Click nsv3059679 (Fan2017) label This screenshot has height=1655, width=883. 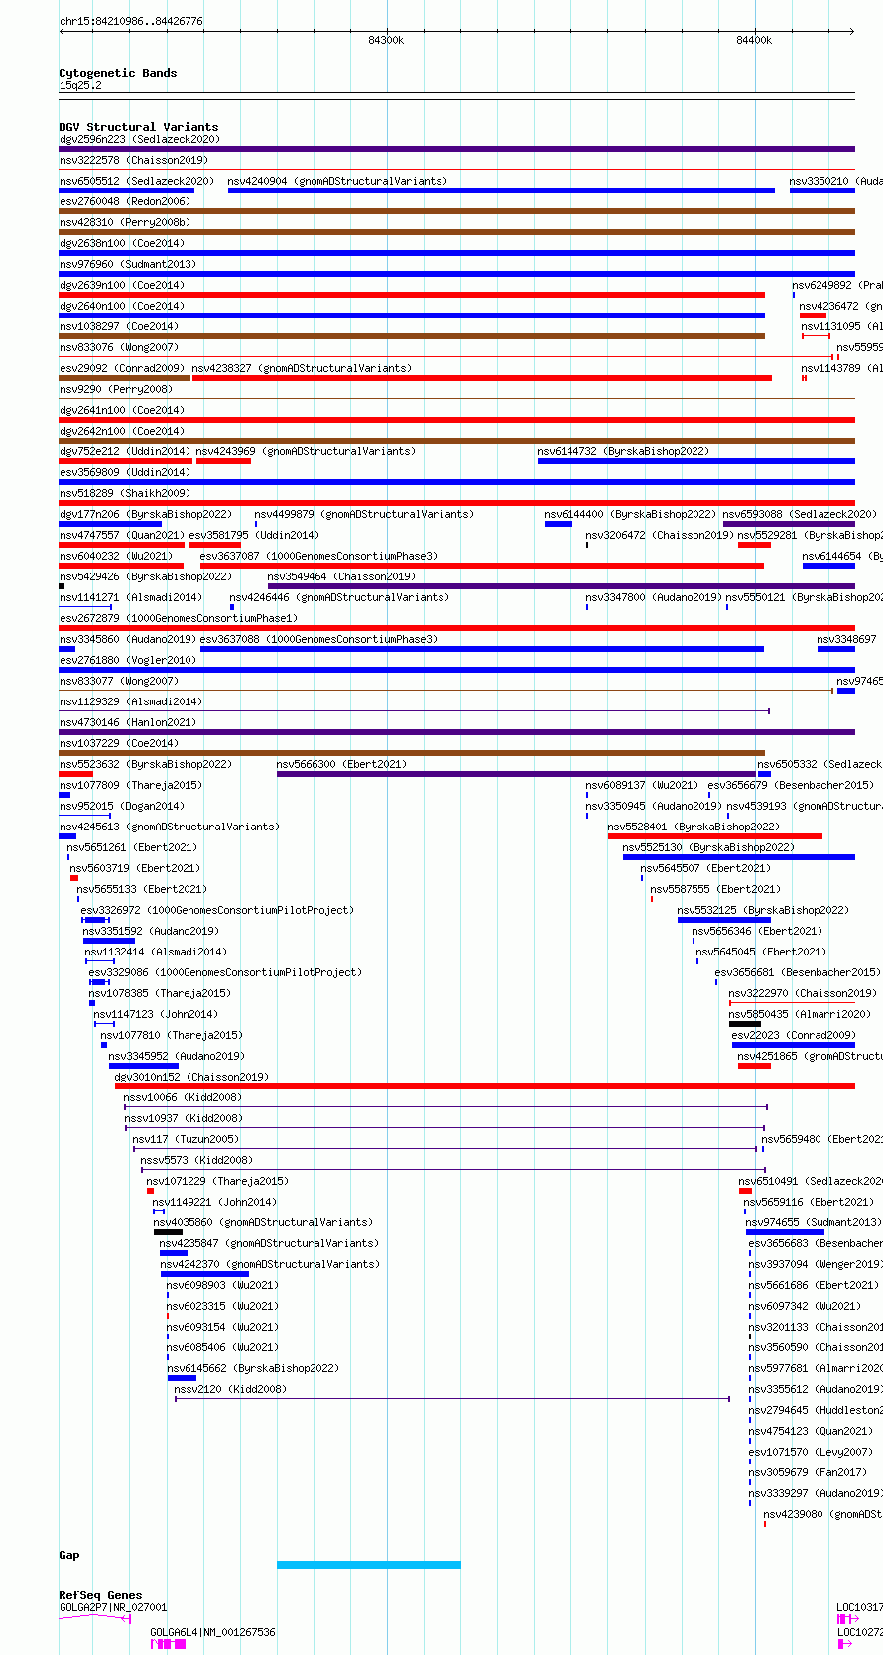[x=808, y=1473]
